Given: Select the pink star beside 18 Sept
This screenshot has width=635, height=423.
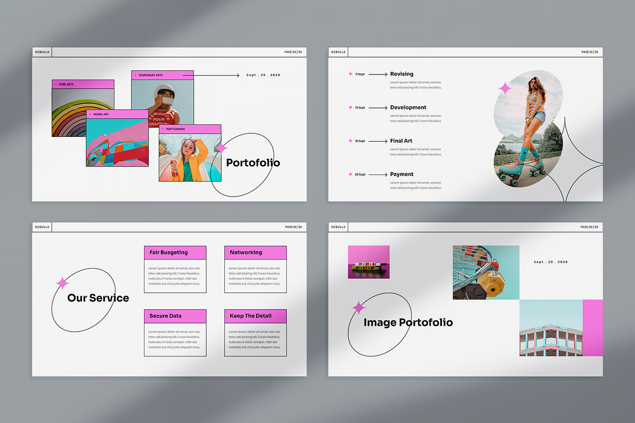Looking at the screenshot, I should coord(350,141).
